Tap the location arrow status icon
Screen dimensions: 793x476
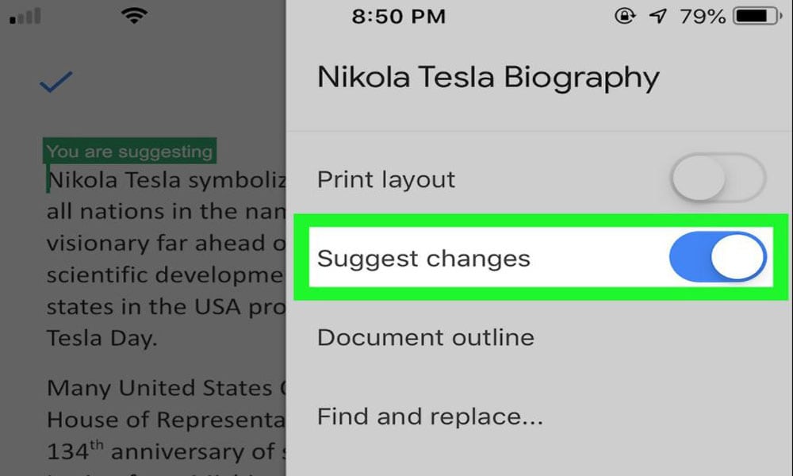click(x=657, y=16)
